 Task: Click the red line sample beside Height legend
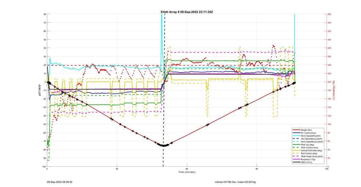pos(296,130)
